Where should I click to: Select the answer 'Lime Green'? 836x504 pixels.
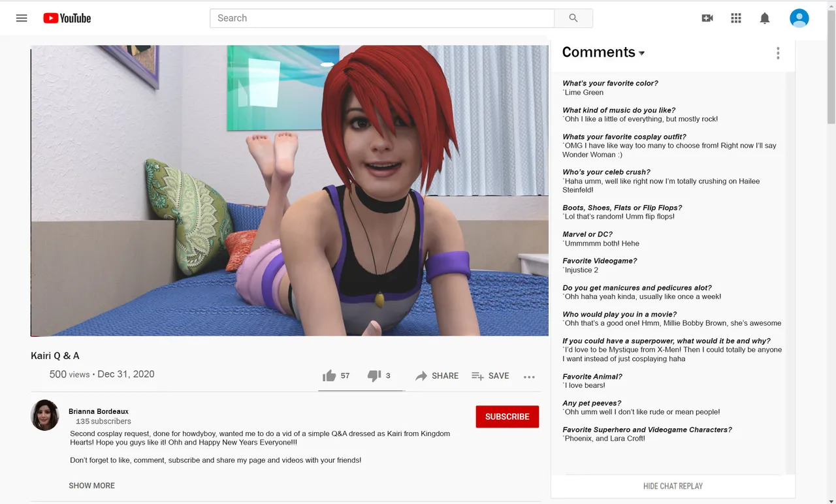pyautogui.click(x=583, y=93)
